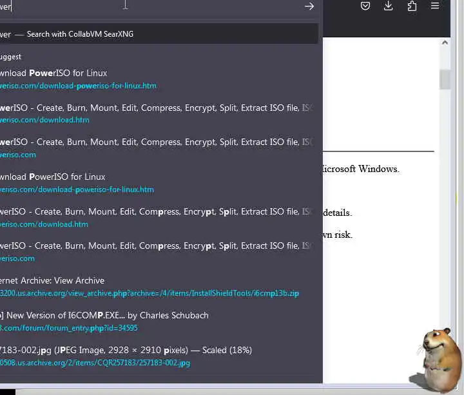Open the Extensions puzzle icon
The width and height of the screenshot is (464, 395).
pos(412,6)
